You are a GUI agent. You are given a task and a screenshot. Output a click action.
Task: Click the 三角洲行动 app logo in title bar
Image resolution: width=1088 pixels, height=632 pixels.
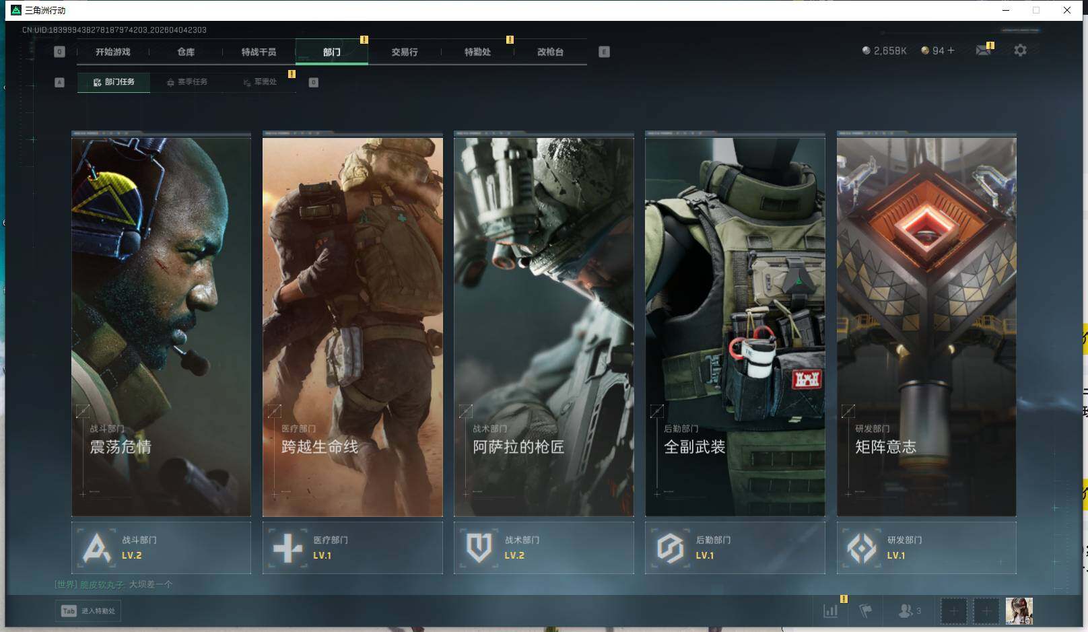16,10
